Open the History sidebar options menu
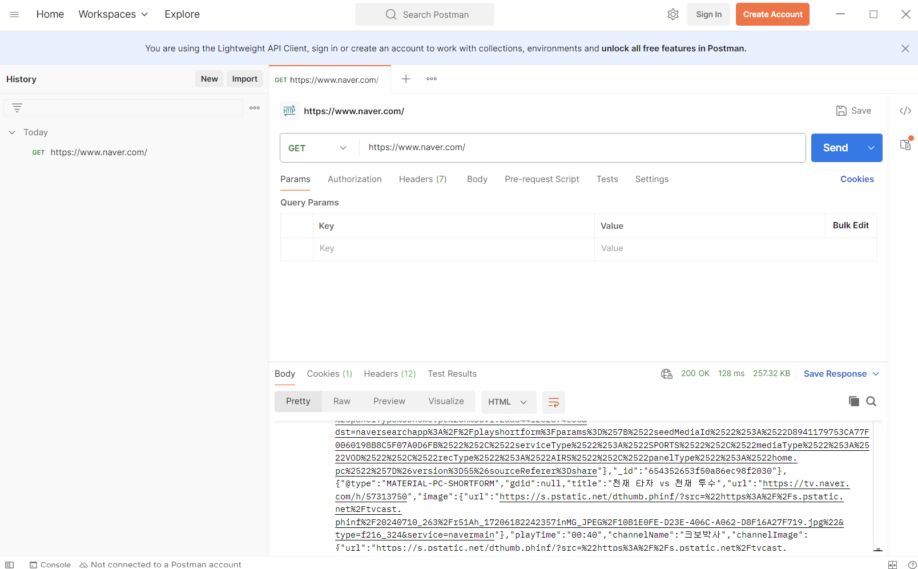Screen dimensions: 918x569 (x=255, y=107)
